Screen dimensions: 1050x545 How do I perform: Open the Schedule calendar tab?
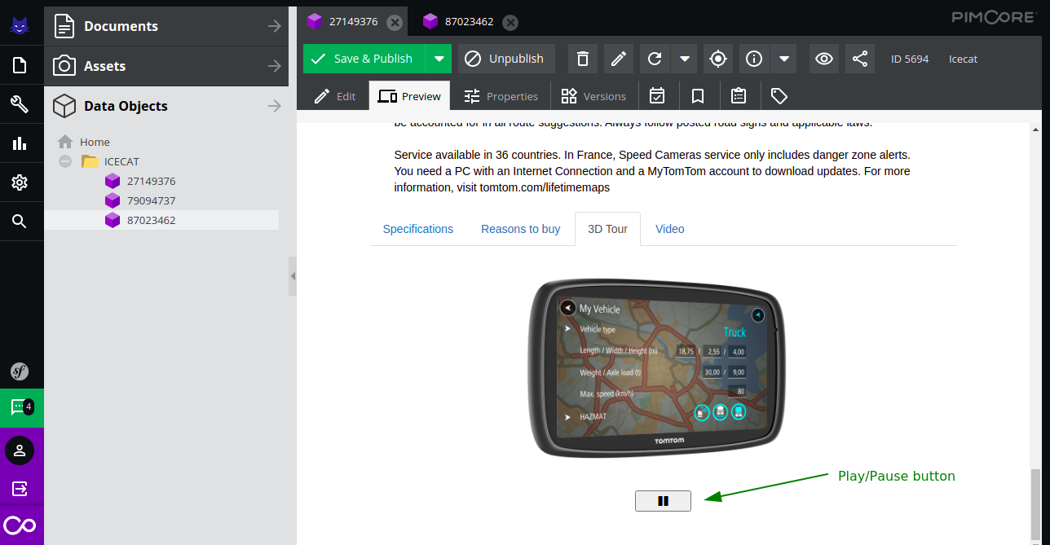[657, 96]
